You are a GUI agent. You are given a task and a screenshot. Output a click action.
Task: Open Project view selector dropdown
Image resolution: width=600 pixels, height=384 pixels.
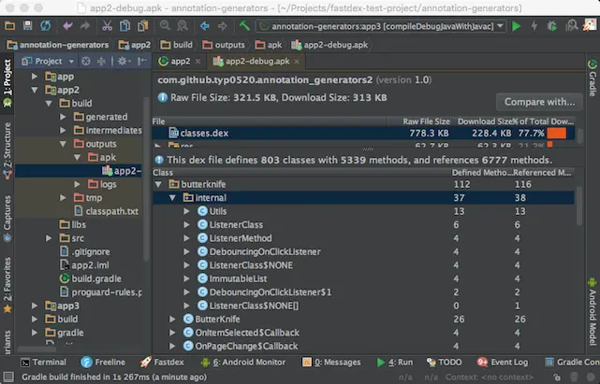pos(48,61)
